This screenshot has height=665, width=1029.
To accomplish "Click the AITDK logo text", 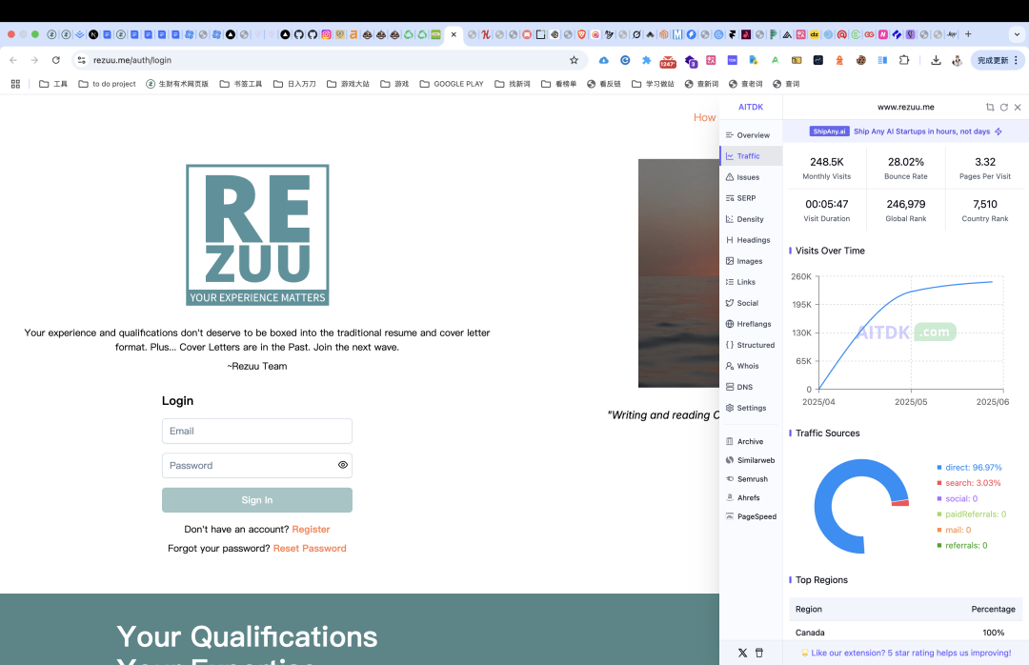I will (751, 107).
